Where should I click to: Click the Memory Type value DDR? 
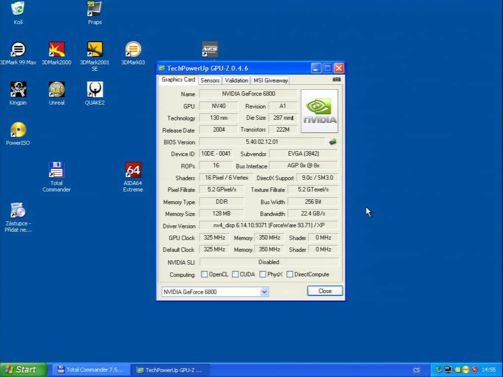(x=222, y=202)
